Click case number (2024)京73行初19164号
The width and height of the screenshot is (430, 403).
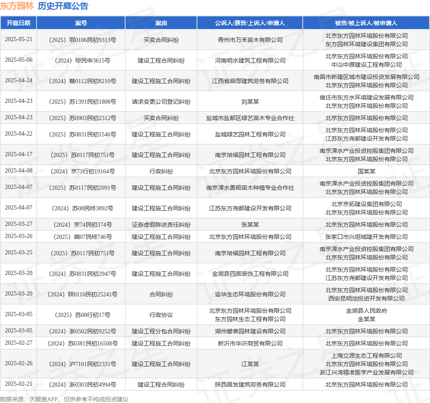coord(83,171)
